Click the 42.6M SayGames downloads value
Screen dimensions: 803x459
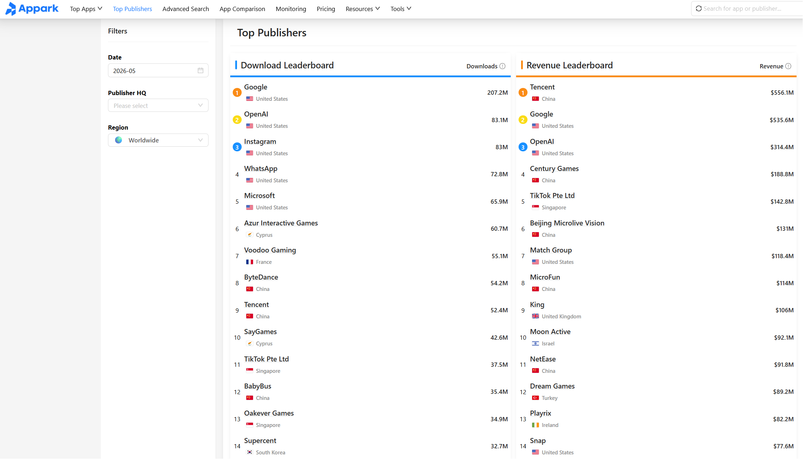(x=499, y=338)
